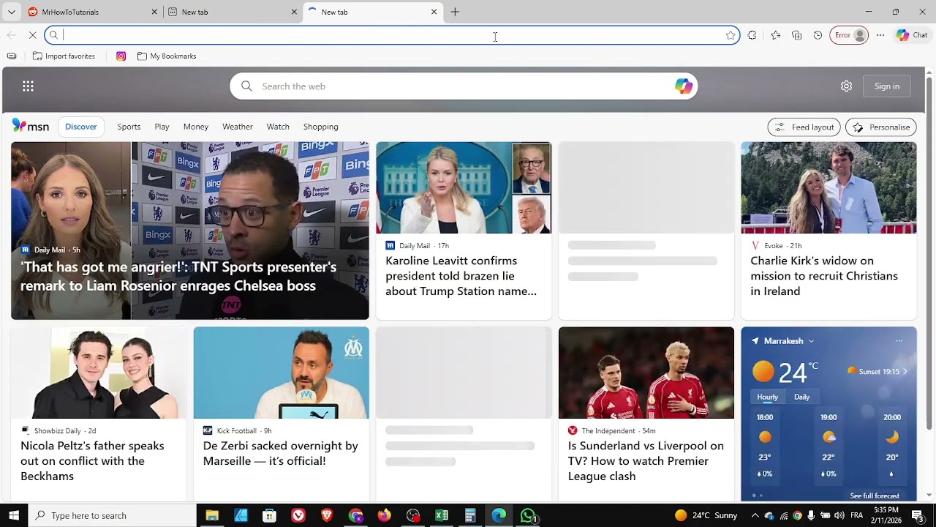The height and width of the screenshot is (527, 936).
Task: Click the favorites bar toggle icon
Action: [x=12, y=56]
